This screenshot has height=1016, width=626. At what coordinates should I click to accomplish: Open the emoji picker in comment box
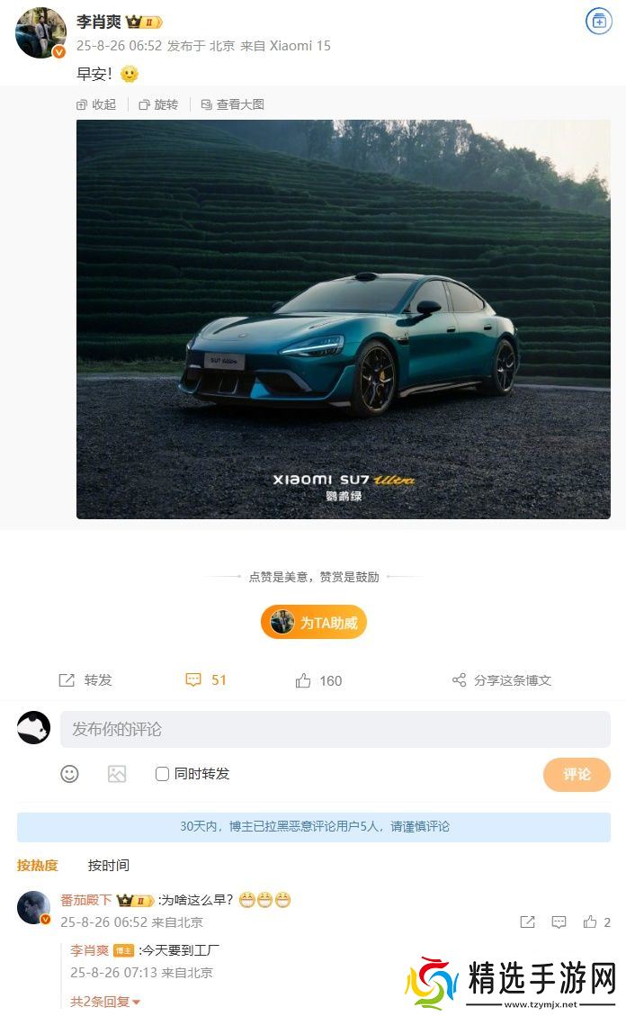69,774
